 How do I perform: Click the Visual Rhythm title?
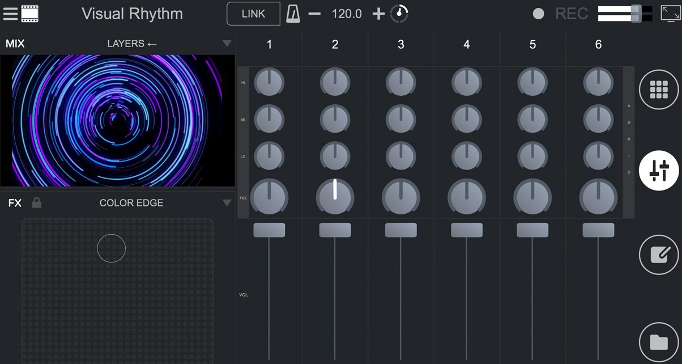click(132, 14)
